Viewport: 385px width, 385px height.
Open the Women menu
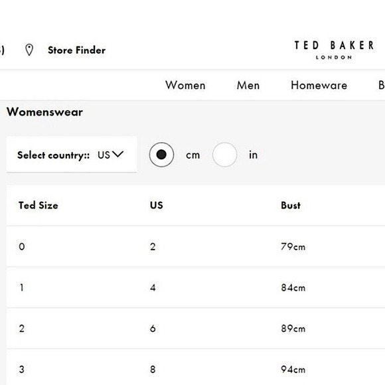click(x=185, y=85)
